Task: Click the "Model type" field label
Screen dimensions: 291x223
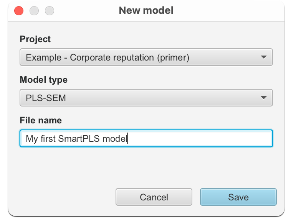Action: pyautogui.click(x=43, y=80)
